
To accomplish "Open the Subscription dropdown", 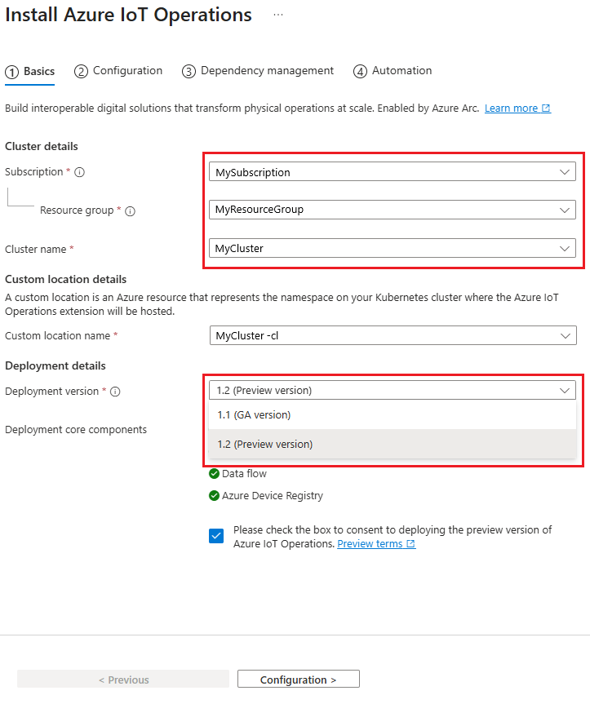I will click(566, 171).
